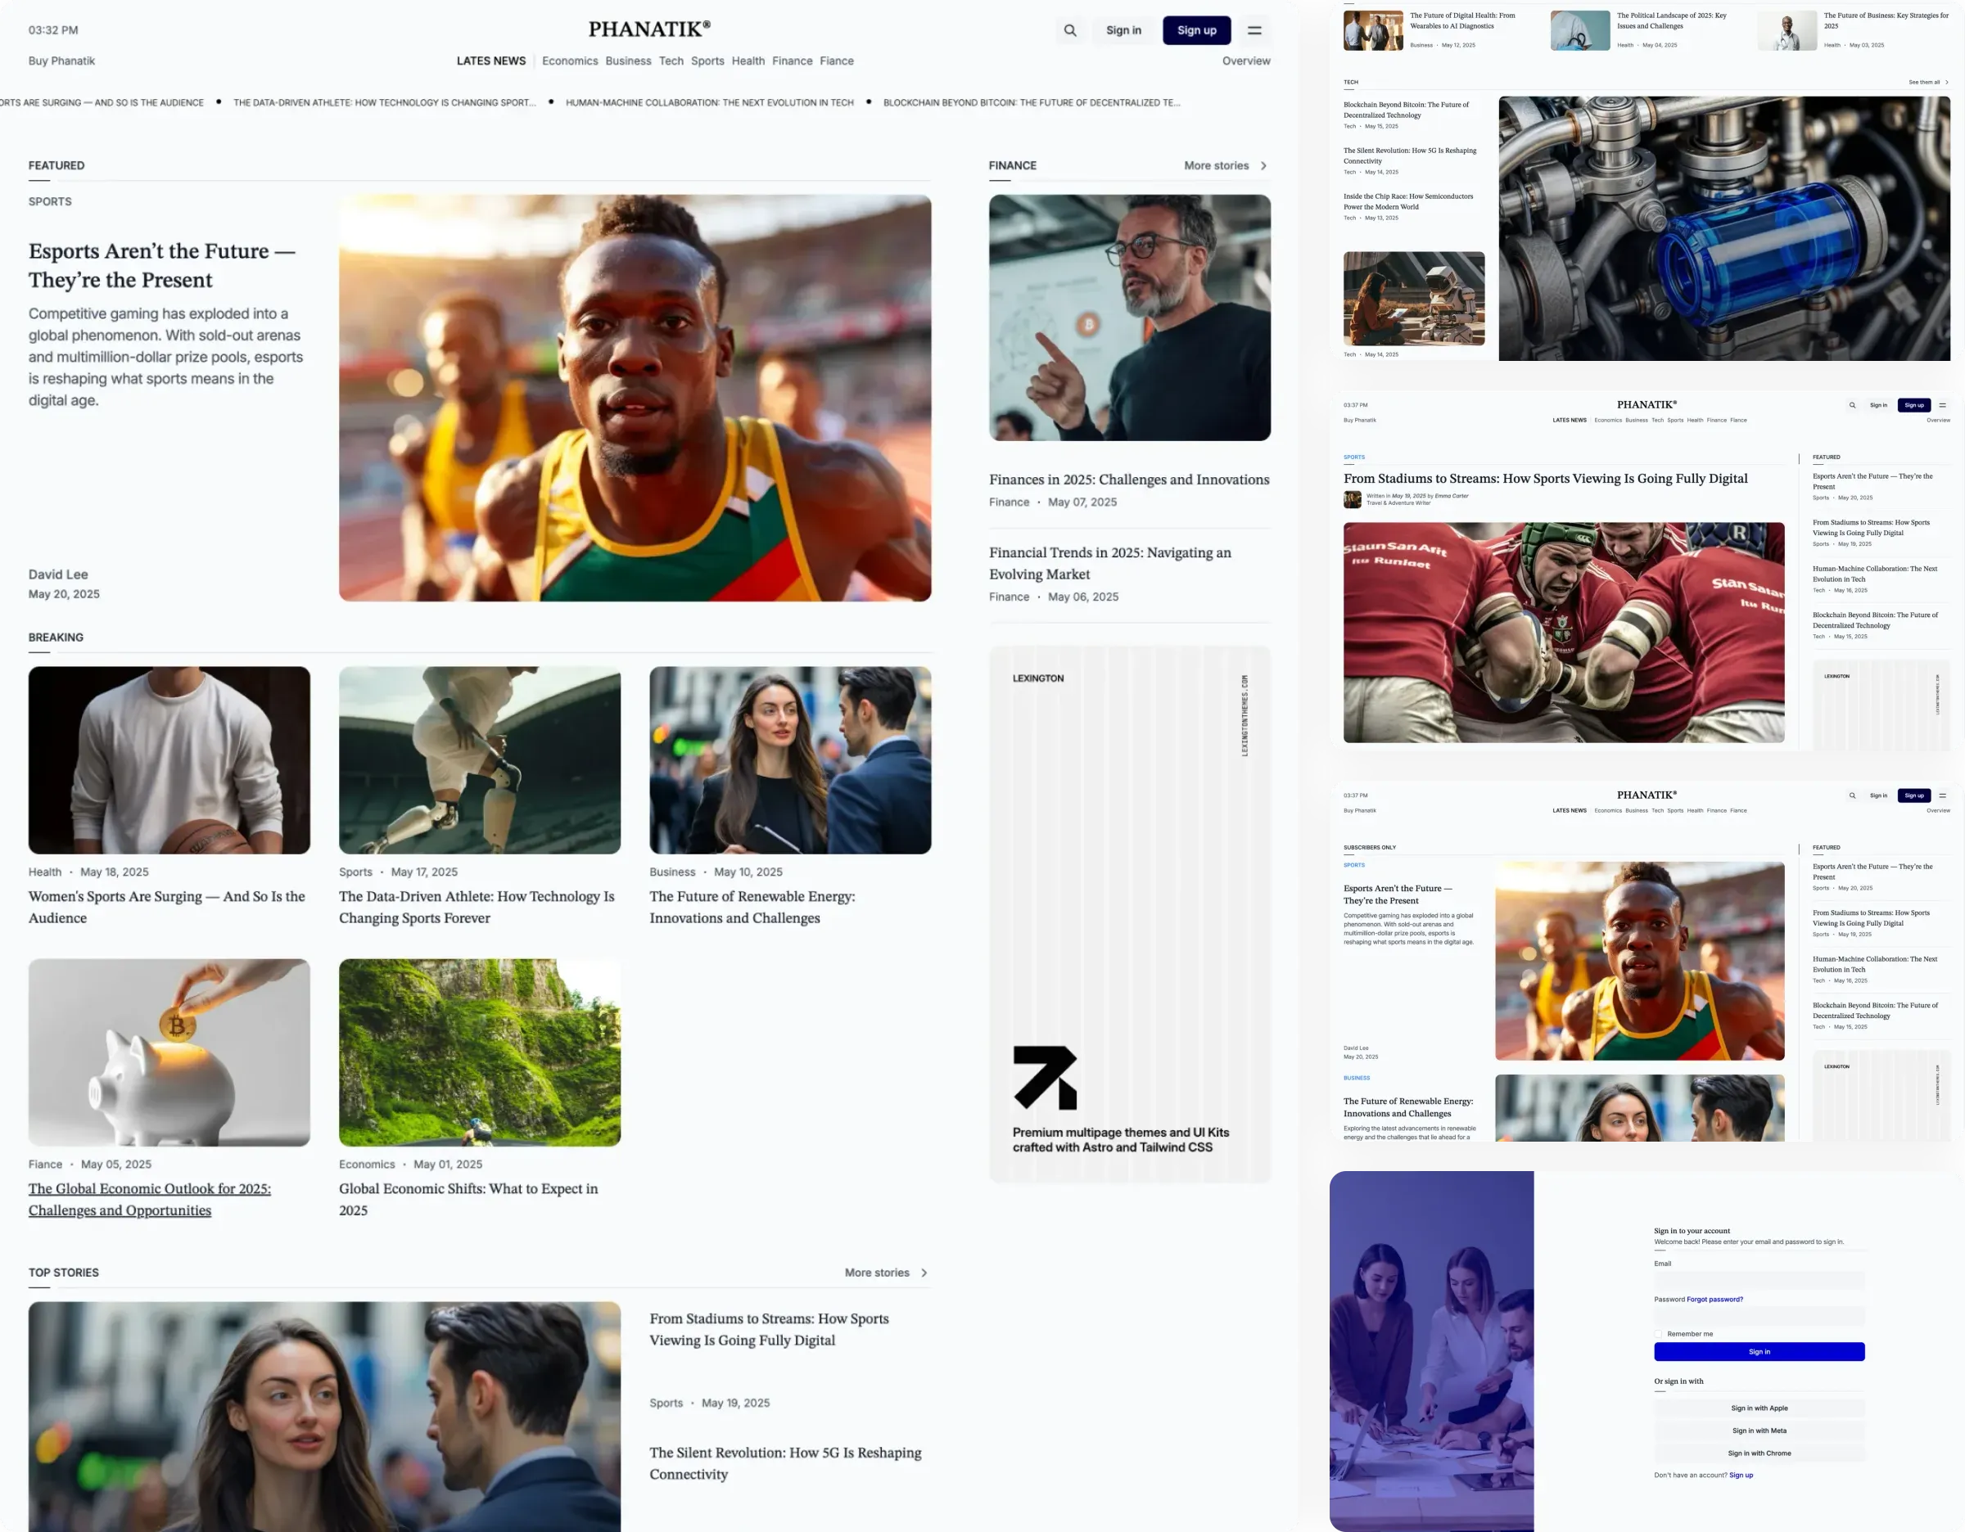This screenshot has height=1532, width=1965.
Task: Click the blue Sign in form button
Action: pyautogui.click(x=1759, y=1351)
